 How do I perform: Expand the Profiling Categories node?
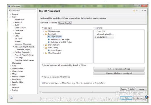click(x=13, y=52)
